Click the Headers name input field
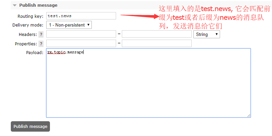 pyautogui.click(x=81, y=34)
